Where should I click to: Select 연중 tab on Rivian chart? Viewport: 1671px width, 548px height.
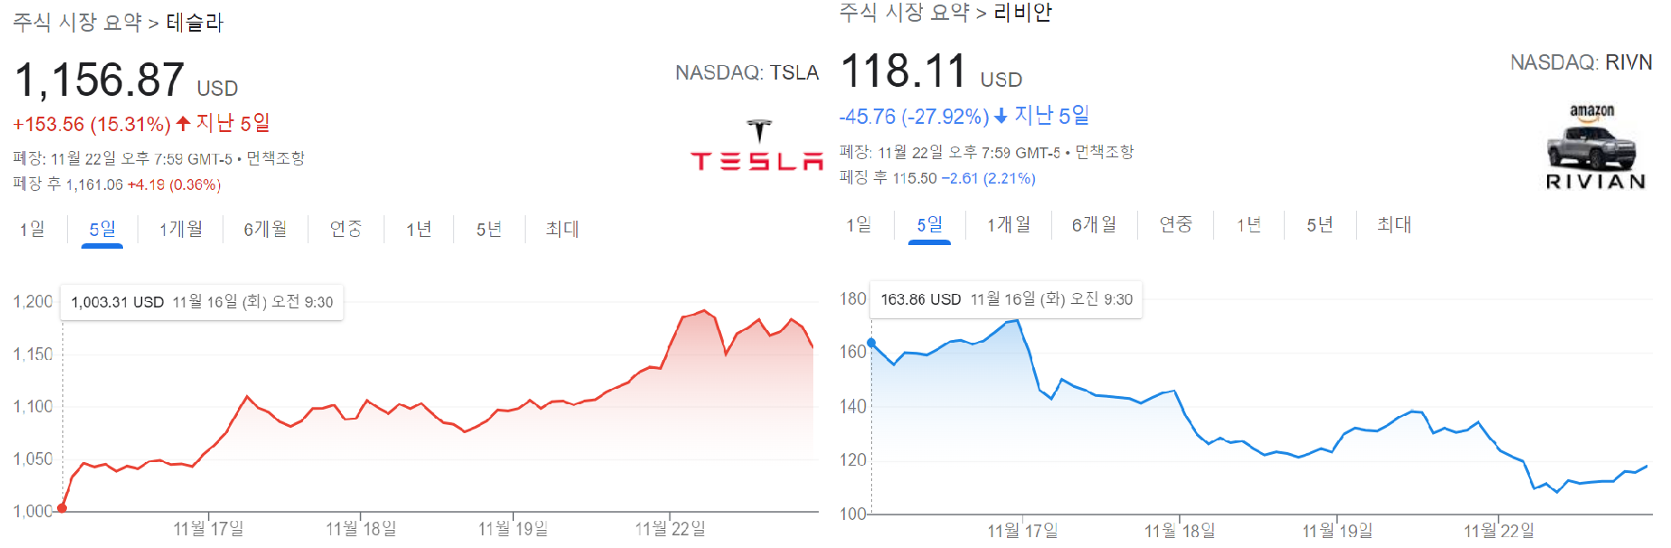click(1176, 224)
